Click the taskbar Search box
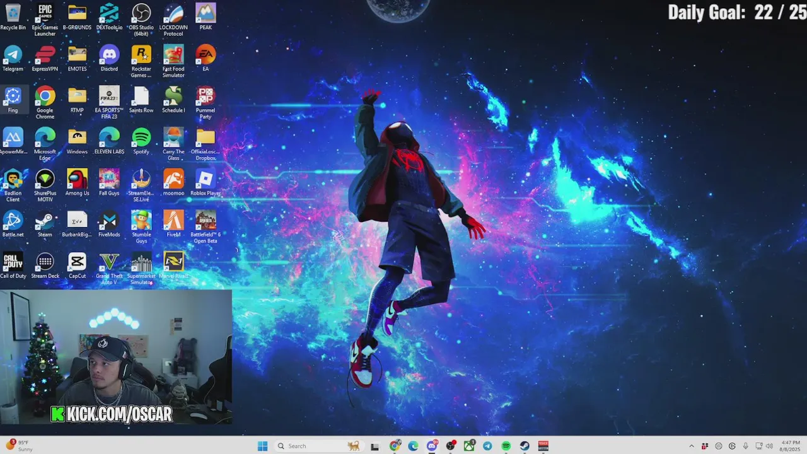Screen dimensions: 807x454 point(319,446)
